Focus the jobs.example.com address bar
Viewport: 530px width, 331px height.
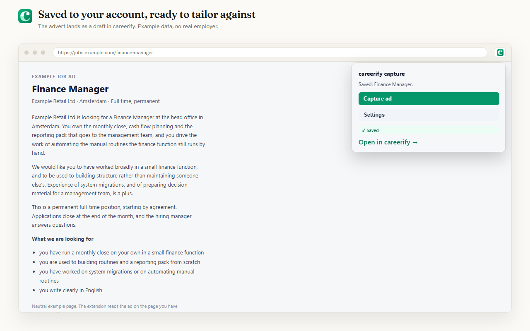point(270,53)
